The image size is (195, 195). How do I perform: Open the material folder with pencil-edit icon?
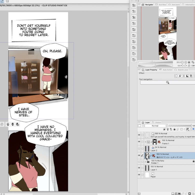(134, 48)
